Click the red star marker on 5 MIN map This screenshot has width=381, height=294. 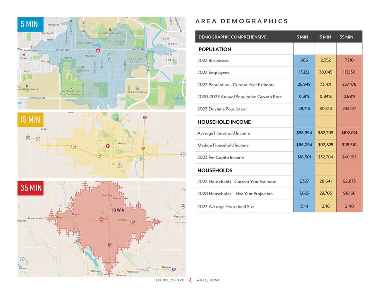pos(99,50)
